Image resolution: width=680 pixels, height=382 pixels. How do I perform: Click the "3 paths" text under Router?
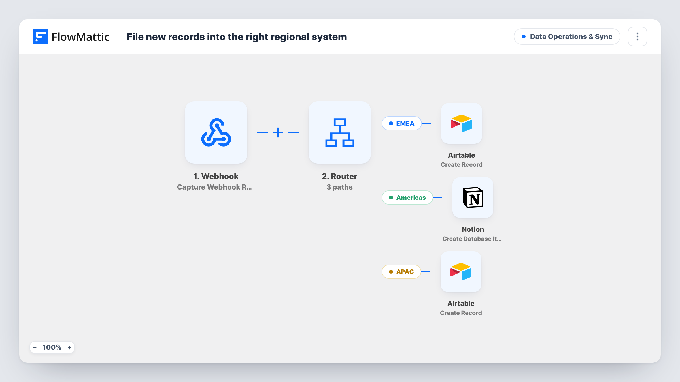pyautogui.click(x=339, y=187)
